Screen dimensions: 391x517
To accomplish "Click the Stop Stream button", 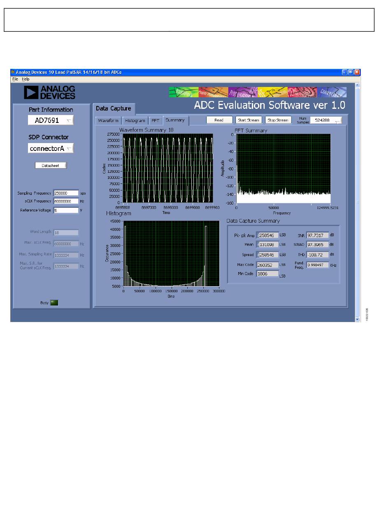I will [x=278, y=120].
